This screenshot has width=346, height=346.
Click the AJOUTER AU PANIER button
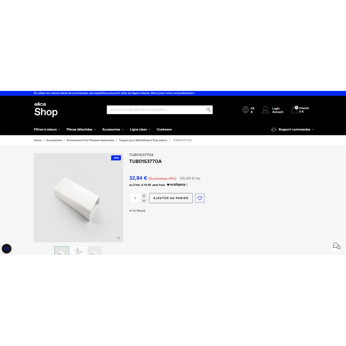[x=171, y=198]
